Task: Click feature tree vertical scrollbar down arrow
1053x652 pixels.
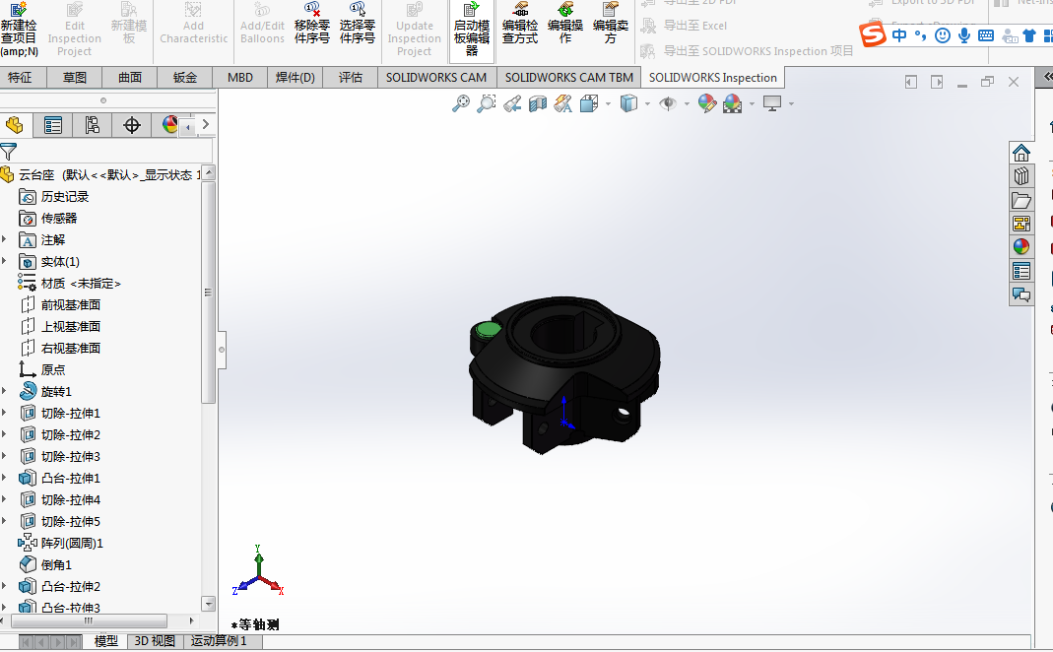Action: [208, 603]
